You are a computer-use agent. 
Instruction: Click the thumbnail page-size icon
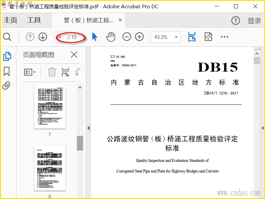(x=65, y=72)
